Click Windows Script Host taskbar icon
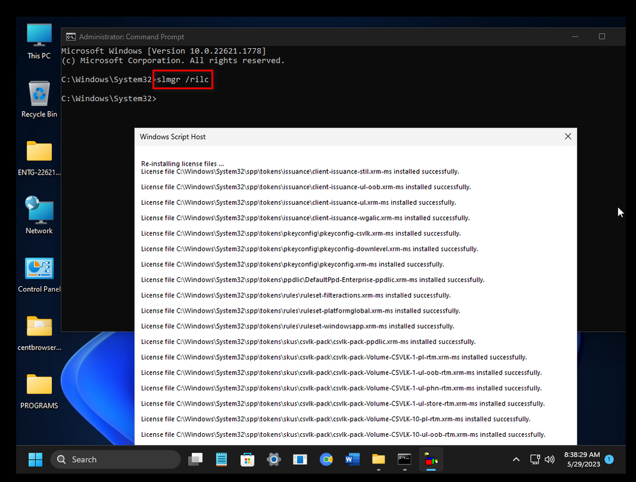The image size is (636, 482). tap(431, 459)
